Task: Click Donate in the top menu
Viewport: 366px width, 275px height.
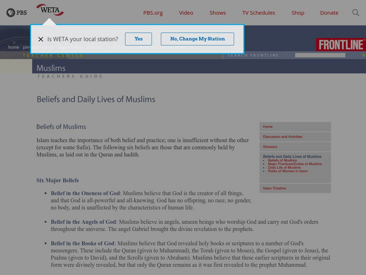Action: 329,13
